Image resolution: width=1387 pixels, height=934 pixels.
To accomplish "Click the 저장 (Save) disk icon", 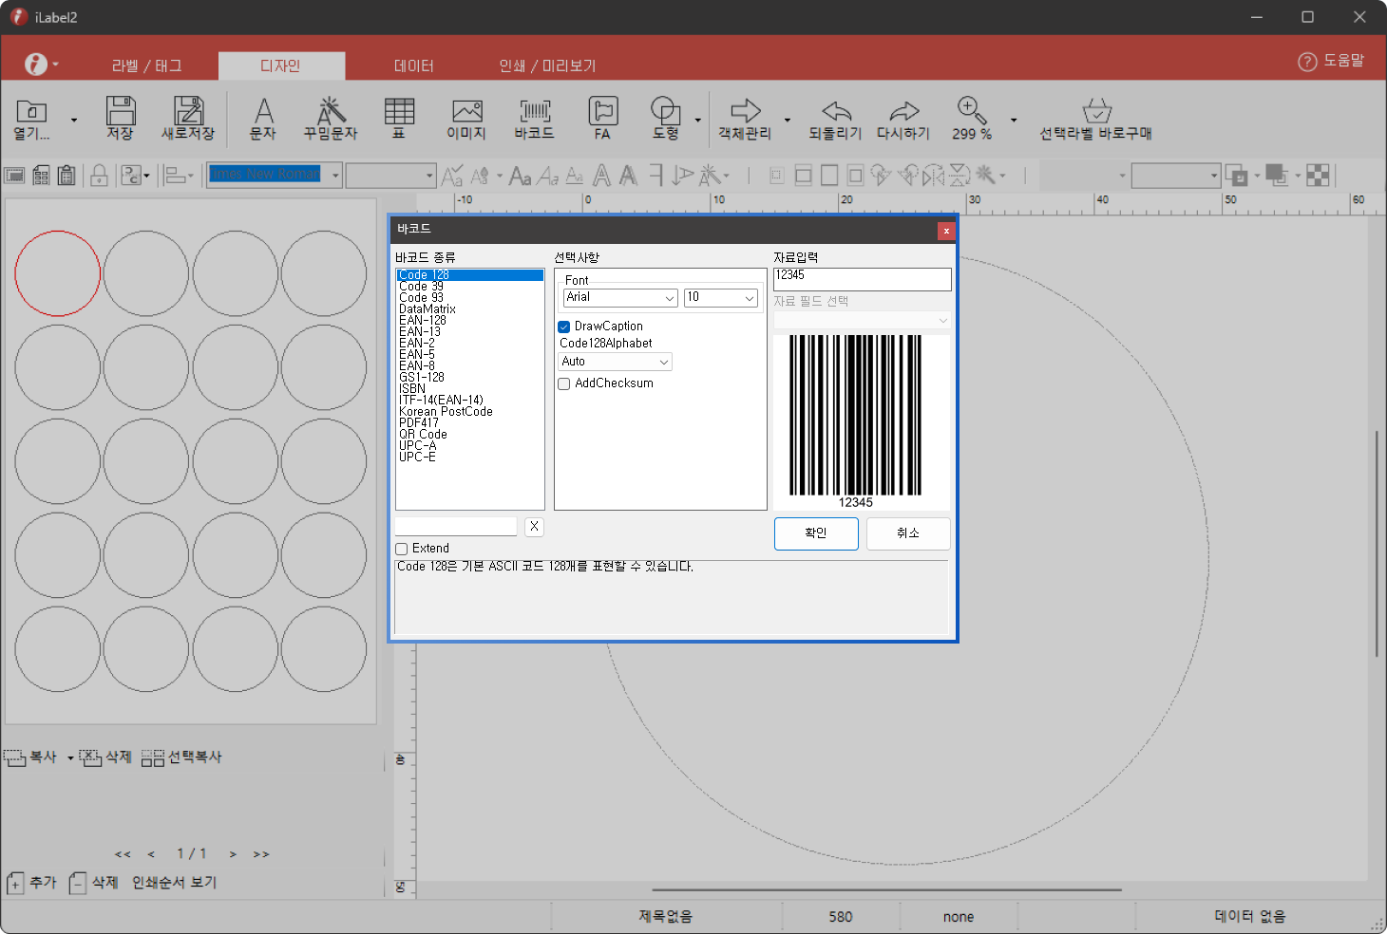I will coord(120,111).
